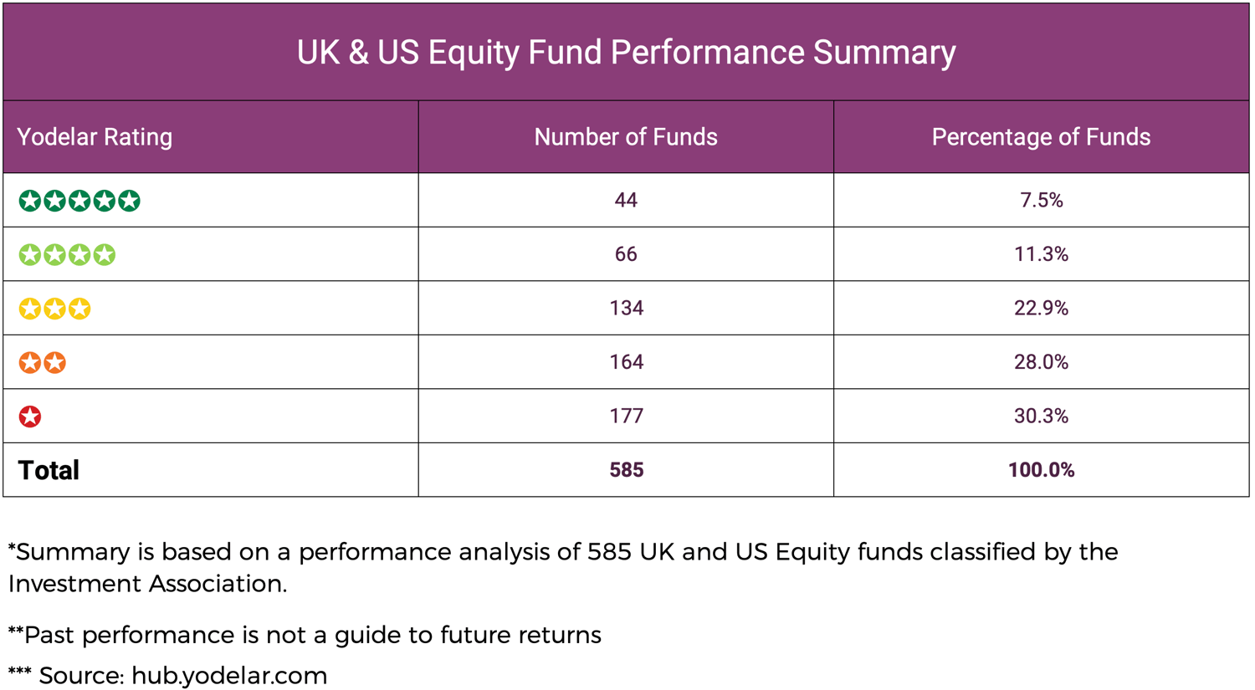Click the hub.yodelar.com source text

(229, 676)
